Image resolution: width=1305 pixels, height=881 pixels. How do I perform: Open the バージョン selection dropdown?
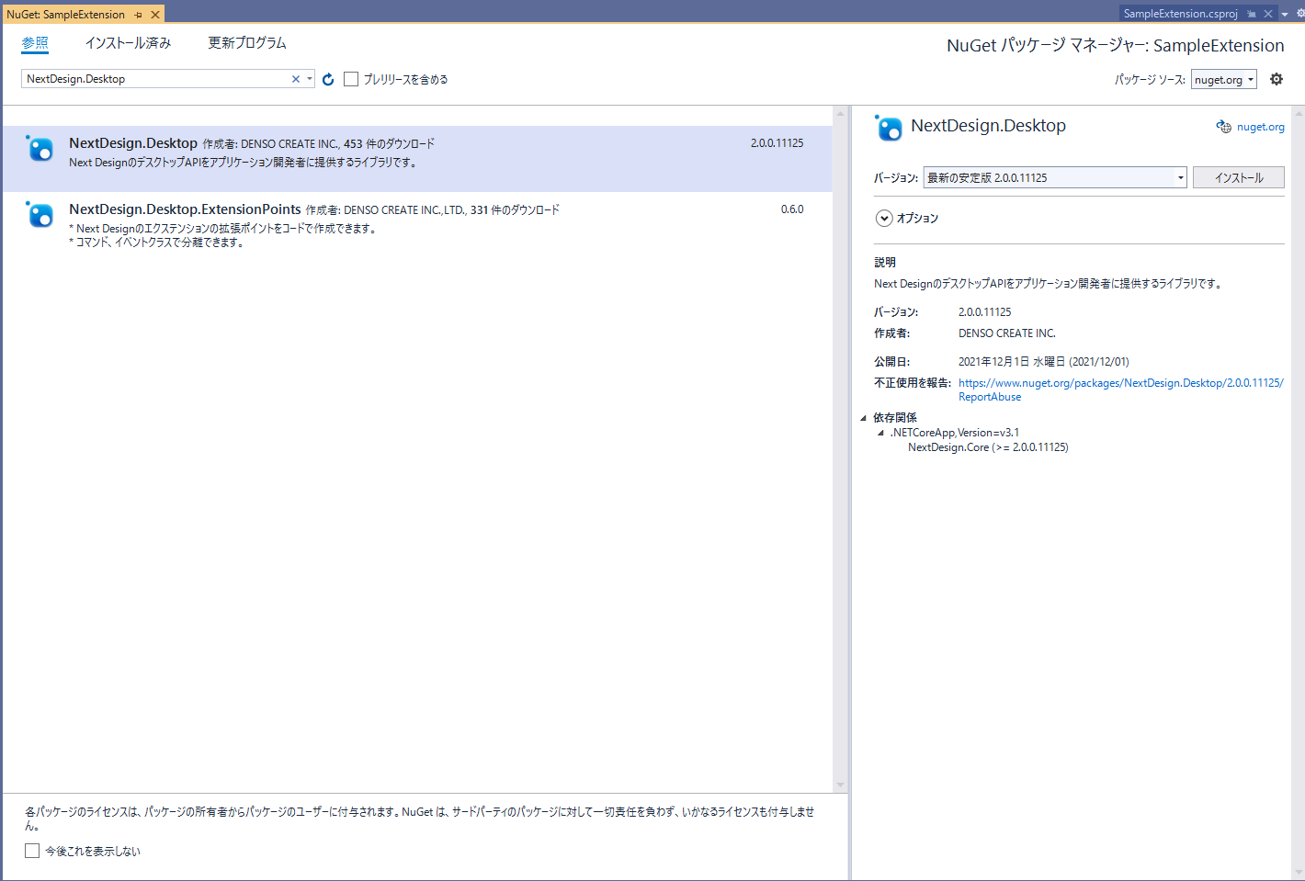coord(1055,177)
